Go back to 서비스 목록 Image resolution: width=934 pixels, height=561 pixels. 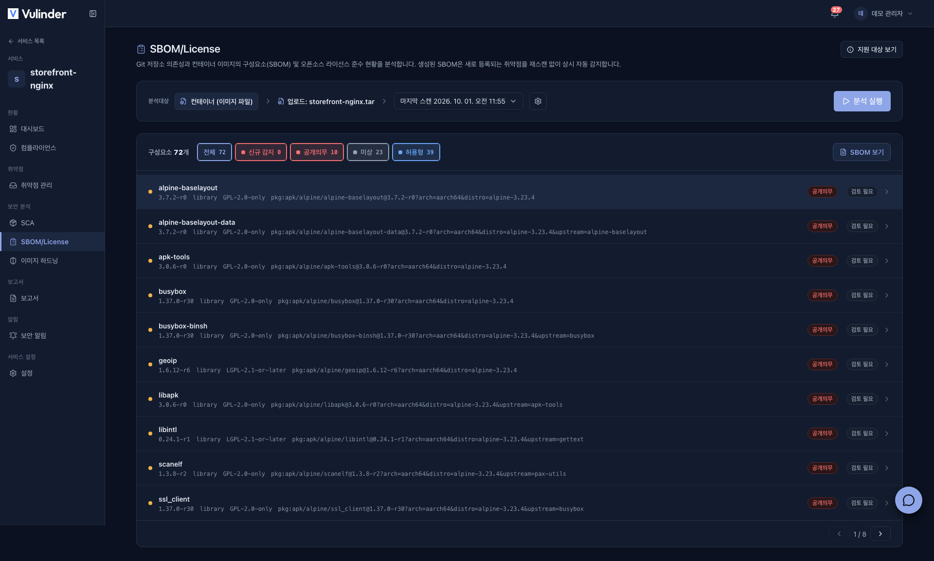point(26,41)
